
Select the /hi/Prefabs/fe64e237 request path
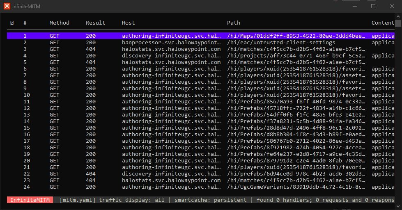point(296,154)
